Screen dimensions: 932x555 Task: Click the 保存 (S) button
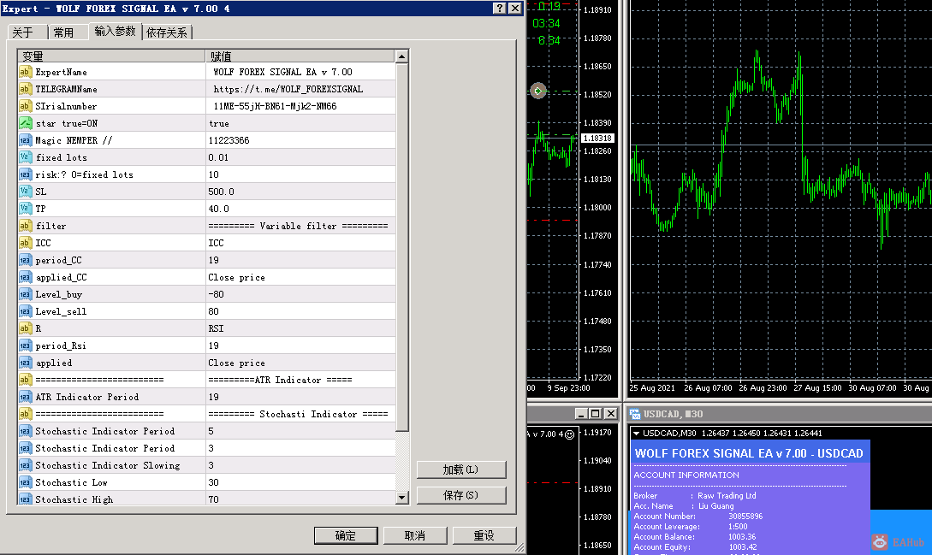click(461, 495)
